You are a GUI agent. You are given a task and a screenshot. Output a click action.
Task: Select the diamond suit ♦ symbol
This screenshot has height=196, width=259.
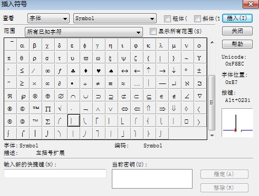[87, 70]
